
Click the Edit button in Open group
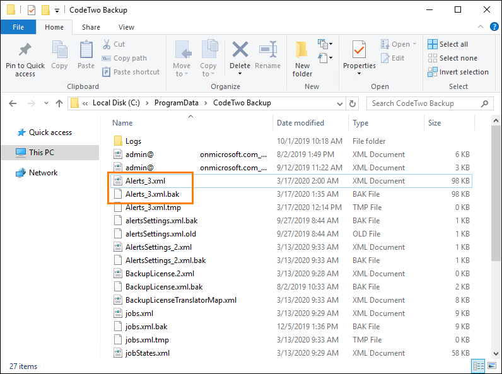pyautogui.click(x=392, y=58)
